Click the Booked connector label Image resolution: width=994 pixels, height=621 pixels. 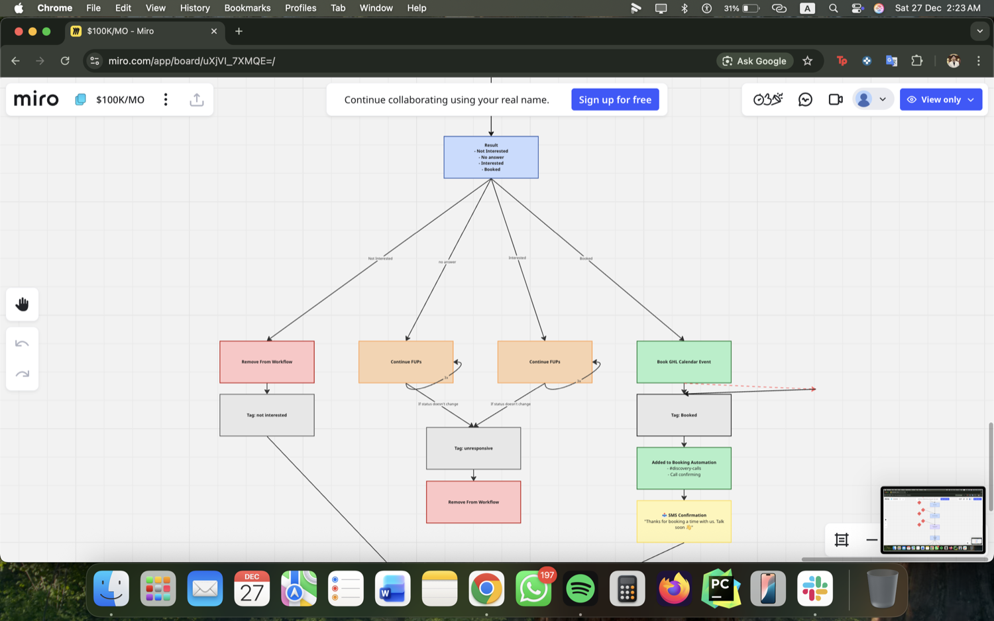[x=586, y=258]
